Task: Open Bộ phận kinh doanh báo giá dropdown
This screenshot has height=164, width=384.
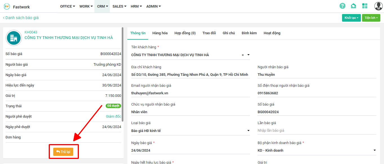Action: coord(317,150)
